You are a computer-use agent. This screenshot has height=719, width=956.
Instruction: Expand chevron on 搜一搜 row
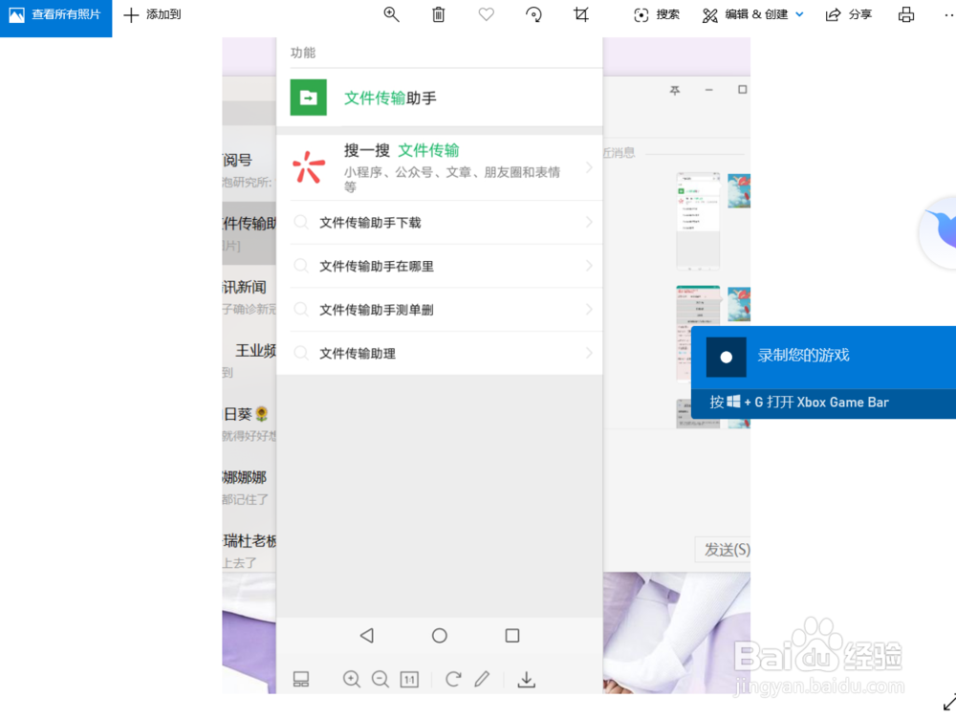[x=589, y=167]
